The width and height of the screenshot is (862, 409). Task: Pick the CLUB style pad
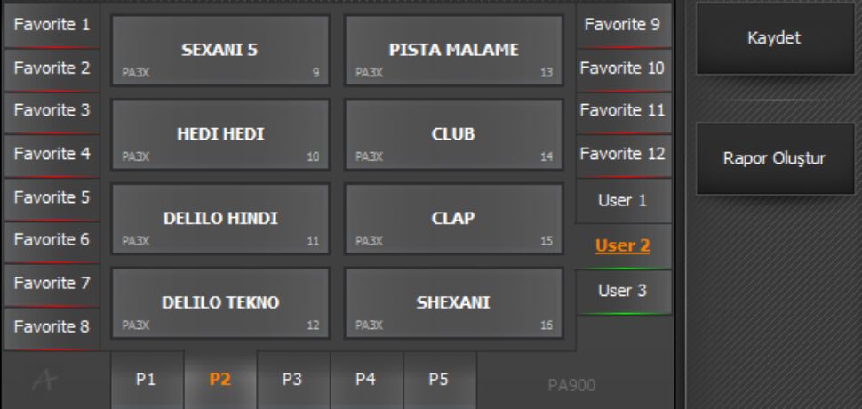tap(453, 134)
